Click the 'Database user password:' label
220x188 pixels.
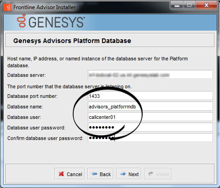[36, 128]
